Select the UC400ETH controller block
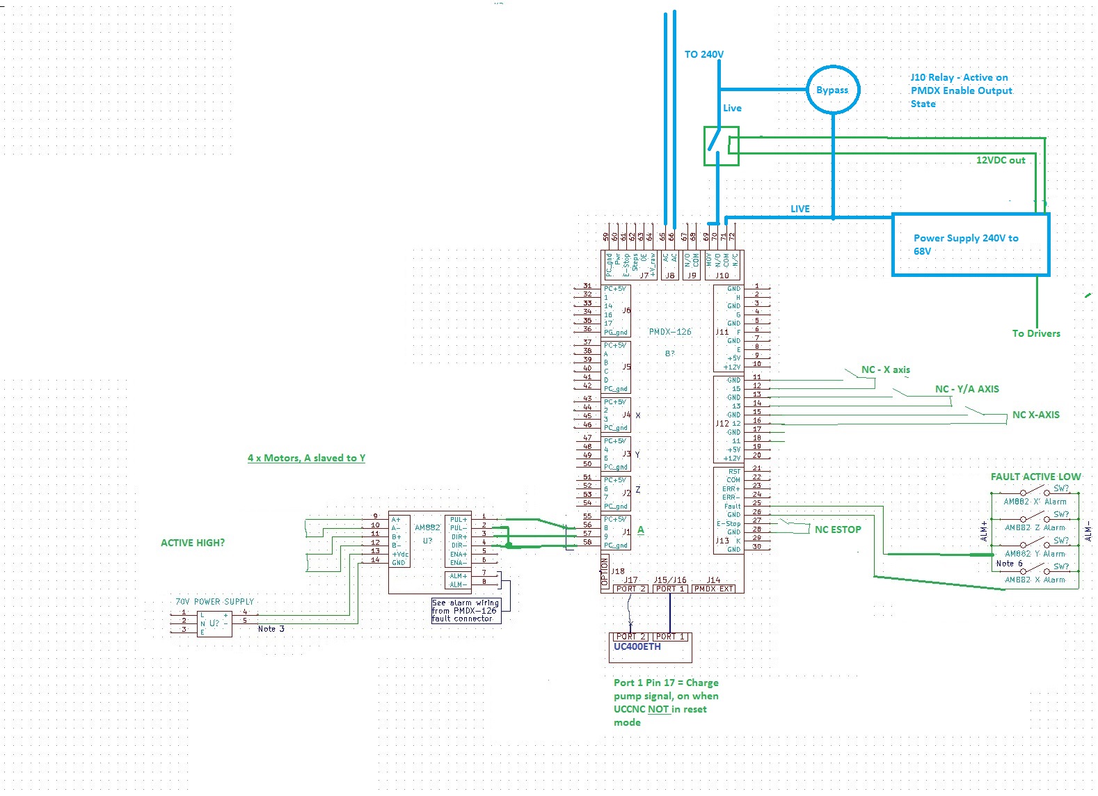Viewport: 1098px width, 796px height. tap(650, 648)
